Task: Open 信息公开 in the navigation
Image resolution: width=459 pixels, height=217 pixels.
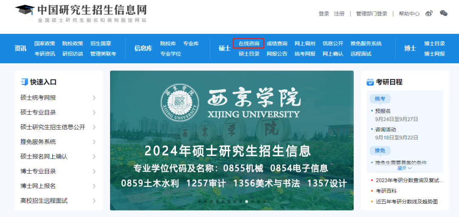Action: (333, 44)
